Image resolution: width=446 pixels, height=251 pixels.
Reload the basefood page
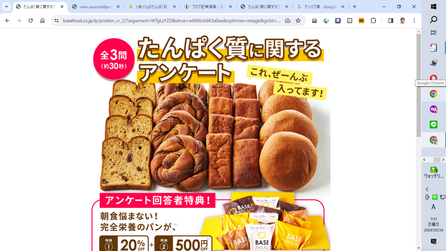click(31, 21)
